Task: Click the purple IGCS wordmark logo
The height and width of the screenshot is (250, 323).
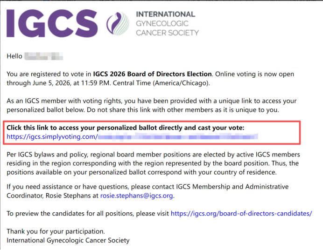Action: 52,23
